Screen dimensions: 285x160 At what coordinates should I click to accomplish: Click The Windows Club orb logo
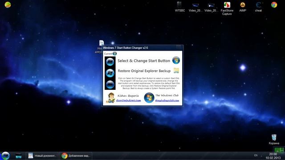click(149, 98)
